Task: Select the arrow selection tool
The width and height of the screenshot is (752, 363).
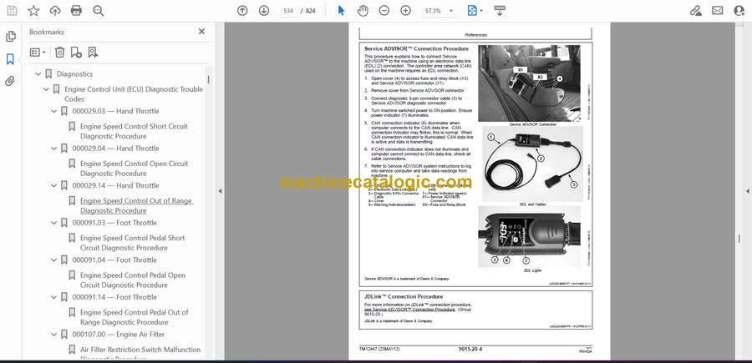Action: [341, 11]
